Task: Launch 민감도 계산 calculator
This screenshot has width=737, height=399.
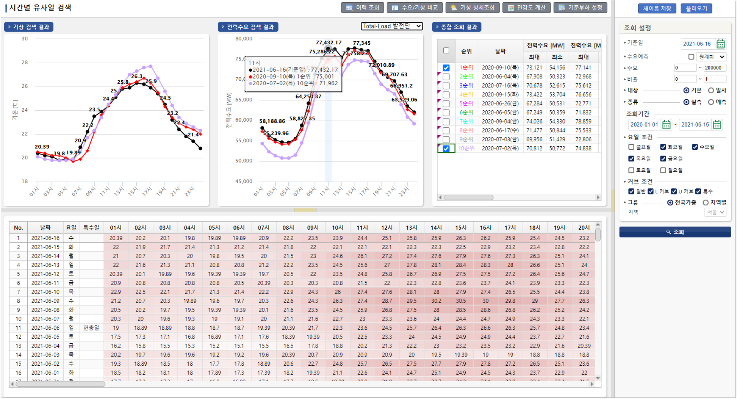Action: point(526,8)
